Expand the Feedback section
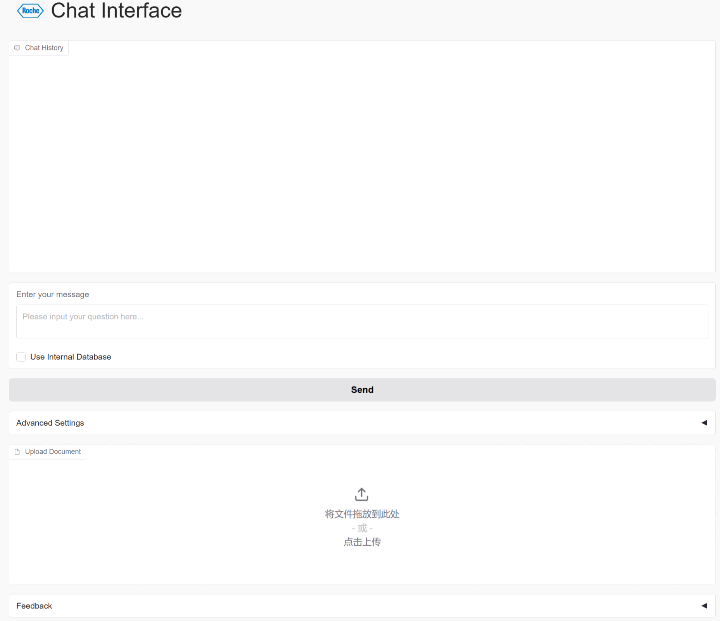Screen dimensions: 720x621 (x=34, y=606)
